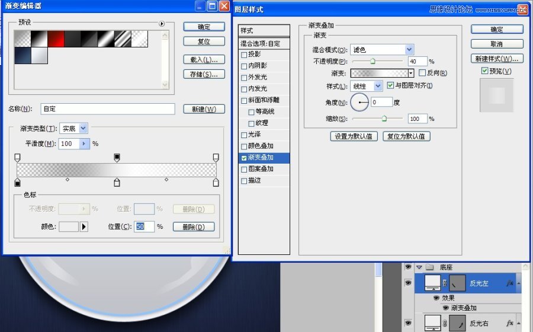Click 设置为默认值 button

click(x=354, y=136)
